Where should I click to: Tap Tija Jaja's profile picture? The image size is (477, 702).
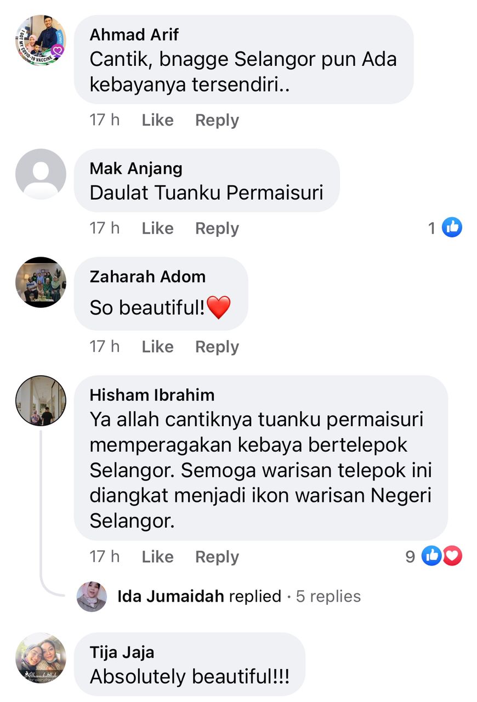pyautogui.click(x=41, y=658)
